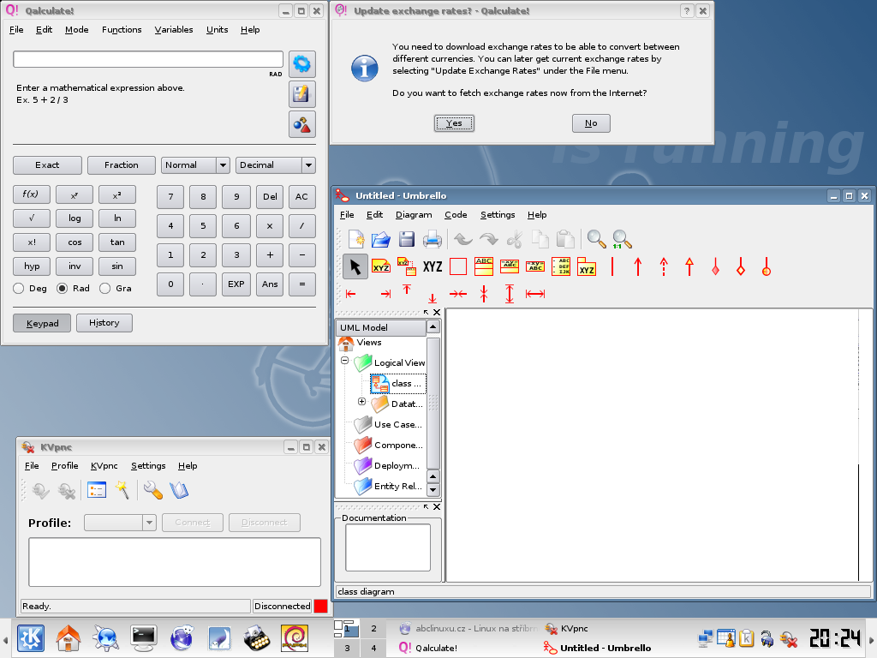Launch terminal from the panel

(144, 638)
